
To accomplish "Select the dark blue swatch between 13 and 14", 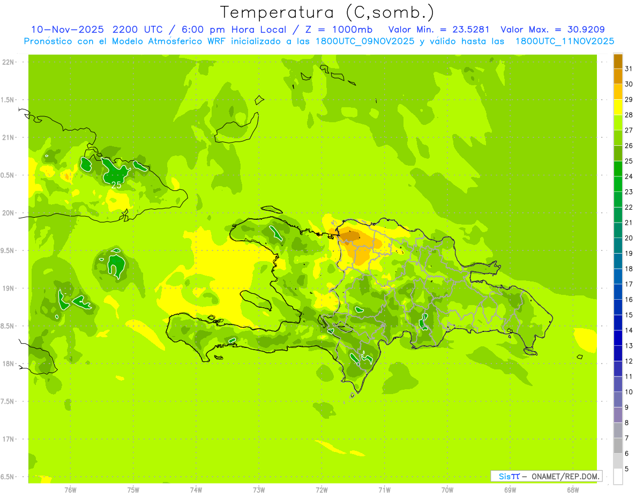I will (618, 338).
